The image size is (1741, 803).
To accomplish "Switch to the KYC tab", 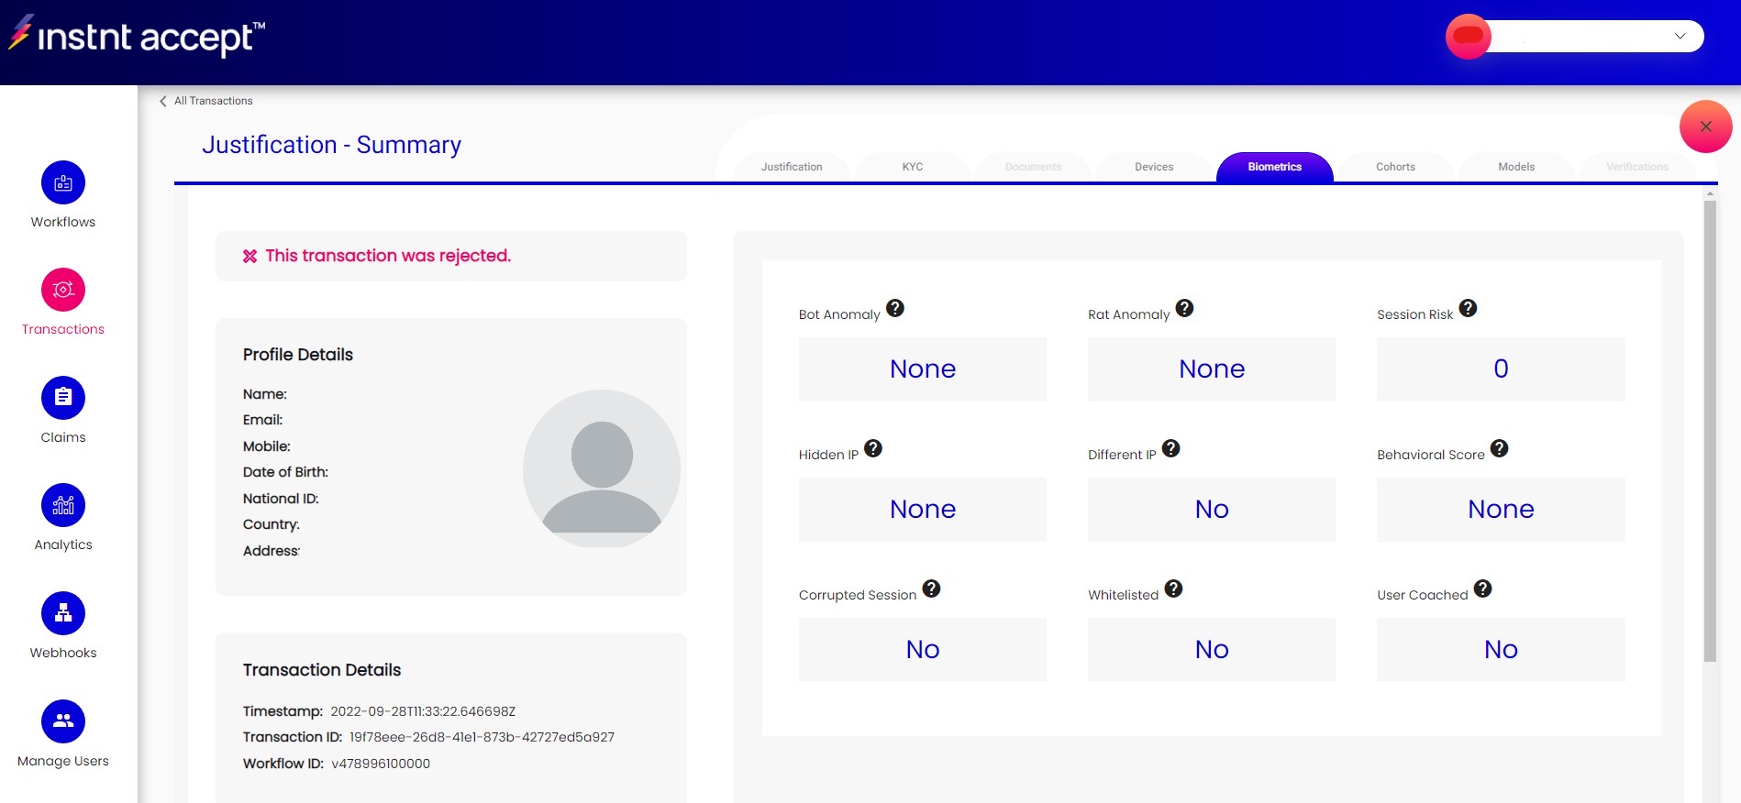I will [x=913, y=167].
